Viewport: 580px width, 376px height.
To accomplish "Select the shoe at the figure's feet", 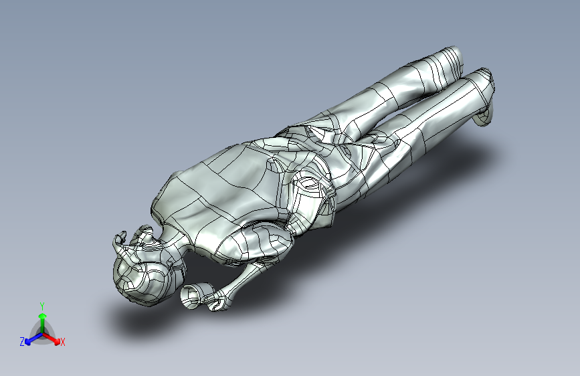I will click(484, 116).
